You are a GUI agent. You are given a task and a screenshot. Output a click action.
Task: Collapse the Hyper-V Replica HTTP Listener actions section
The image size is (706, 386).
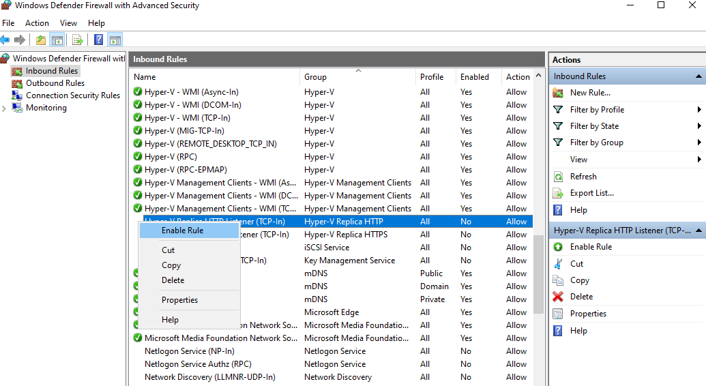coord(698,231)
